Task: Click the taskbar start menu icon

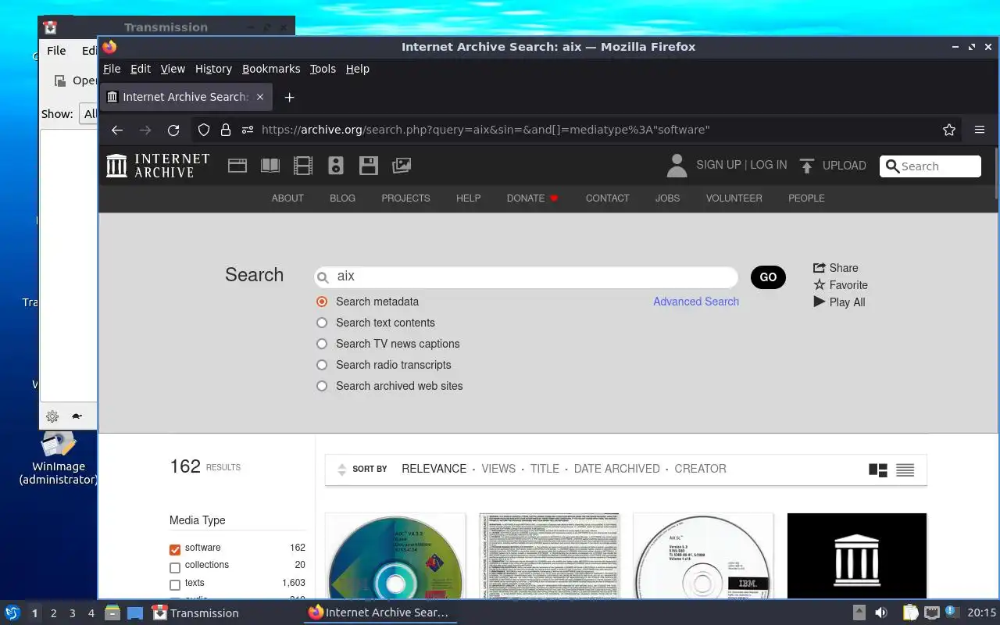Action: (x=12, y=612)
